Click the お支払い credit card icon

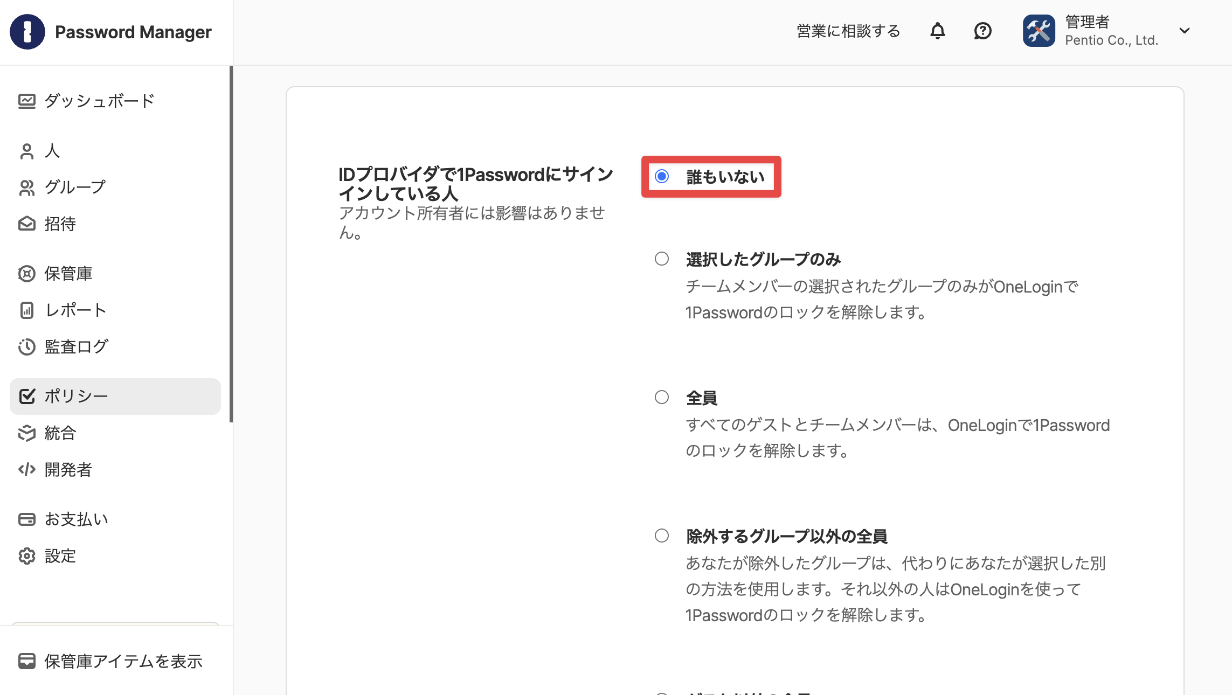tap(27, 519)
